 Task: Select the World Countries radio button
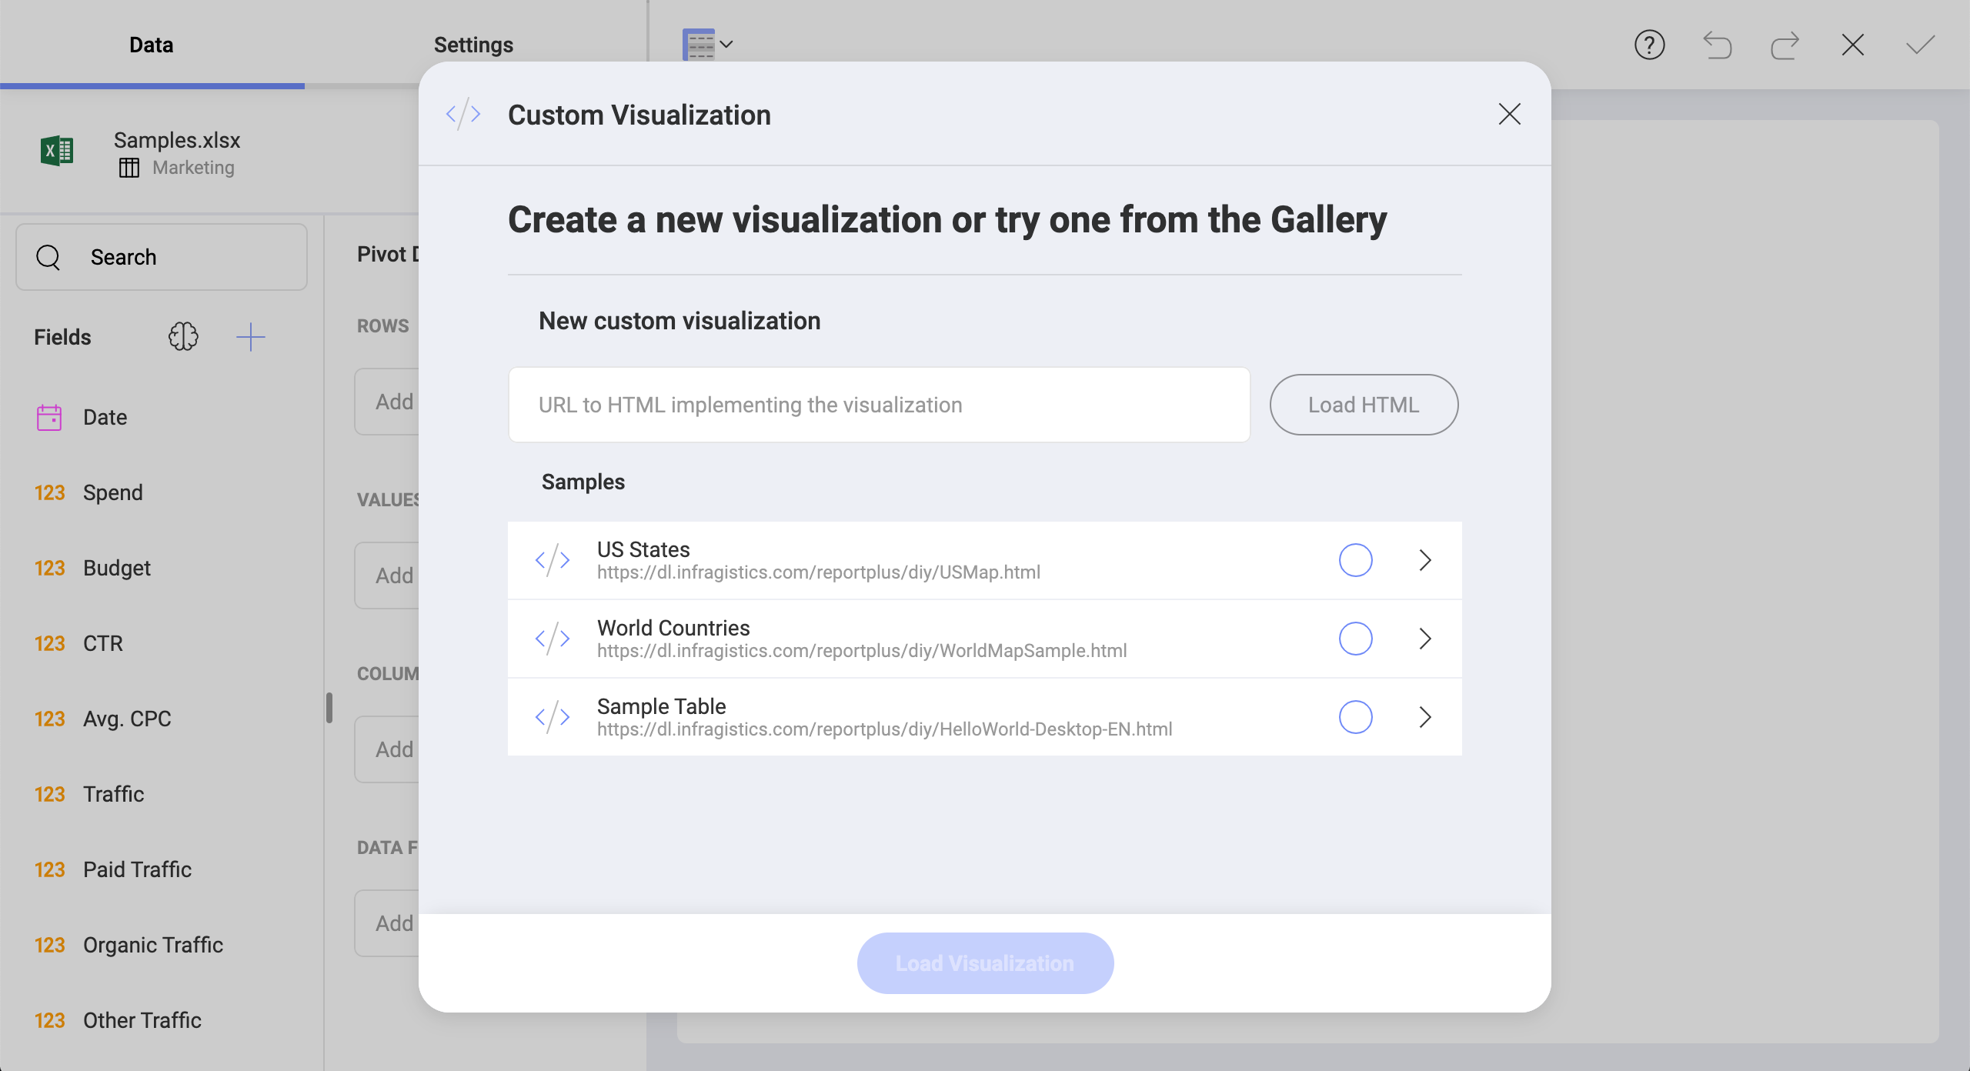1355,639
